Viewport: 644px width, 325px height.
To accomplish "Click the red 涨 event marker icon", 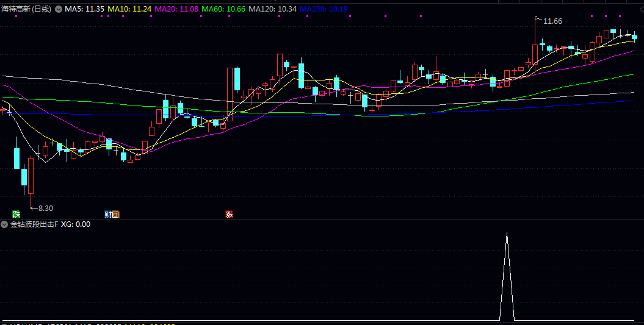I will (x=229, y=214).
